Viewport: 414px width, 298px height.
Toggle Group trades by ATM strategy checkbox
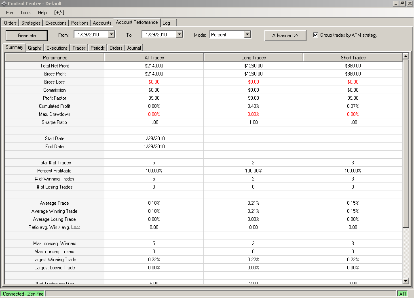click(x=315, y=35)
